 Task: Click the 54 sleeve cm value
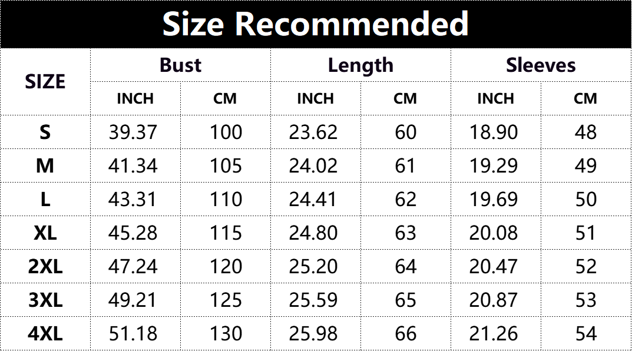coord(585,334)
